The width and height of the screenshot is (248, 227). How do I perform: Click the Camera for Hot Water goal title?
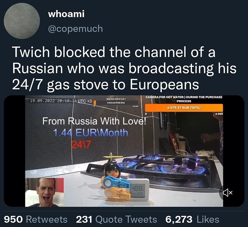click(x=184, y=99)
